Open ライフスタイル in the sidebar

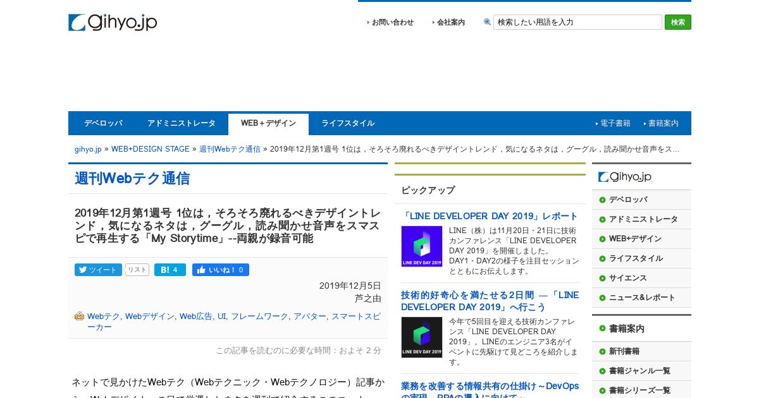pyautogui.click(x=641, y=258)
